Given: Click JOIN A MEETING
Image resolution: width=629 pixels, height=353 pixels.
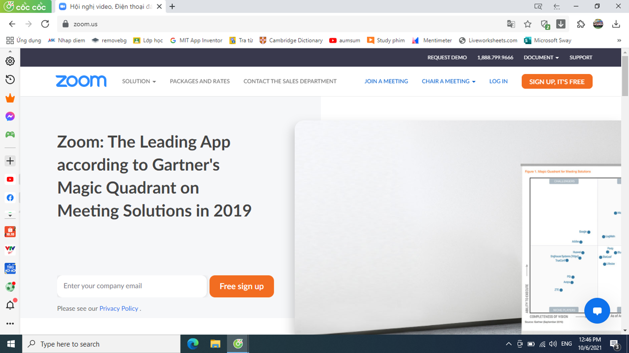Looking at the screenshot, I should 386,81.
